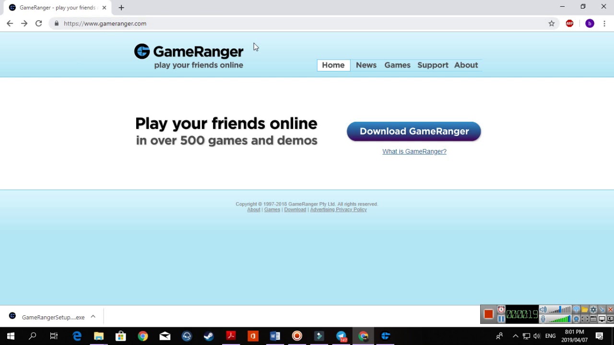The height and width of the screenshot is (345, 614).
Task: Go back to the previous page in Chrome
Action: point(10,23)
